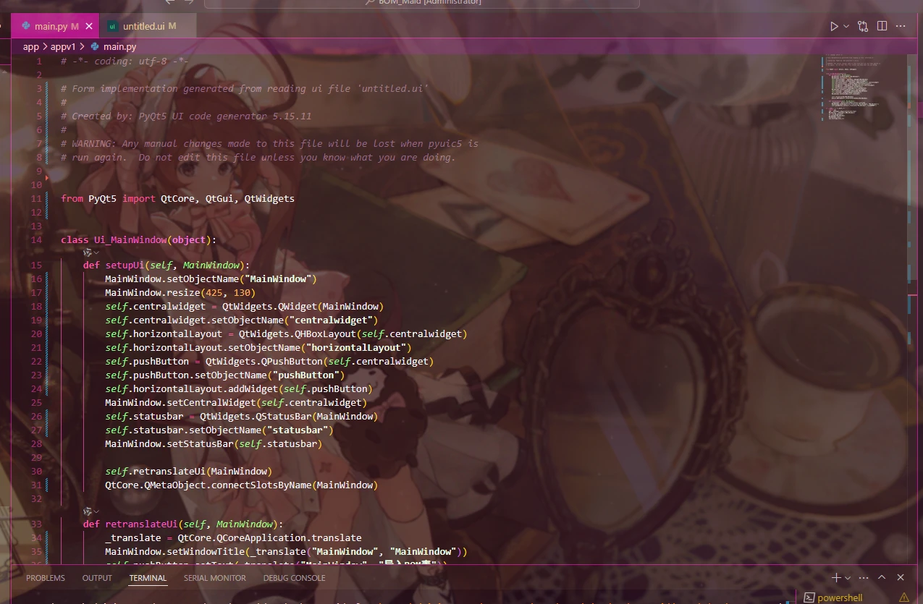Click the "Created by: PyQt5 UI code generator" comment

(x=186, y=116)
